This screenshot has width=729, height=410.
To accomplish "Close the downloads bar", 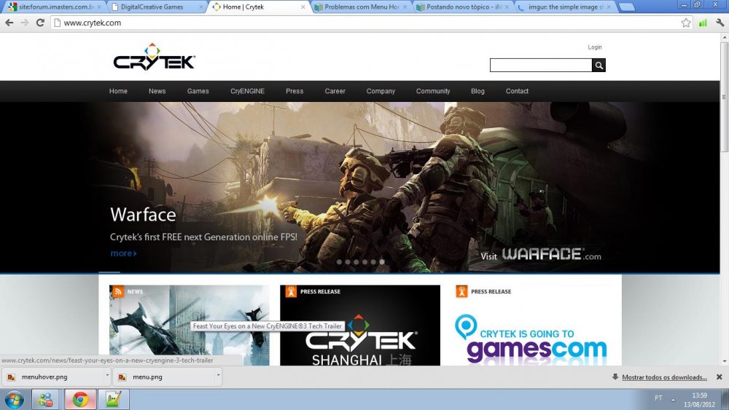I will (719, 377).
